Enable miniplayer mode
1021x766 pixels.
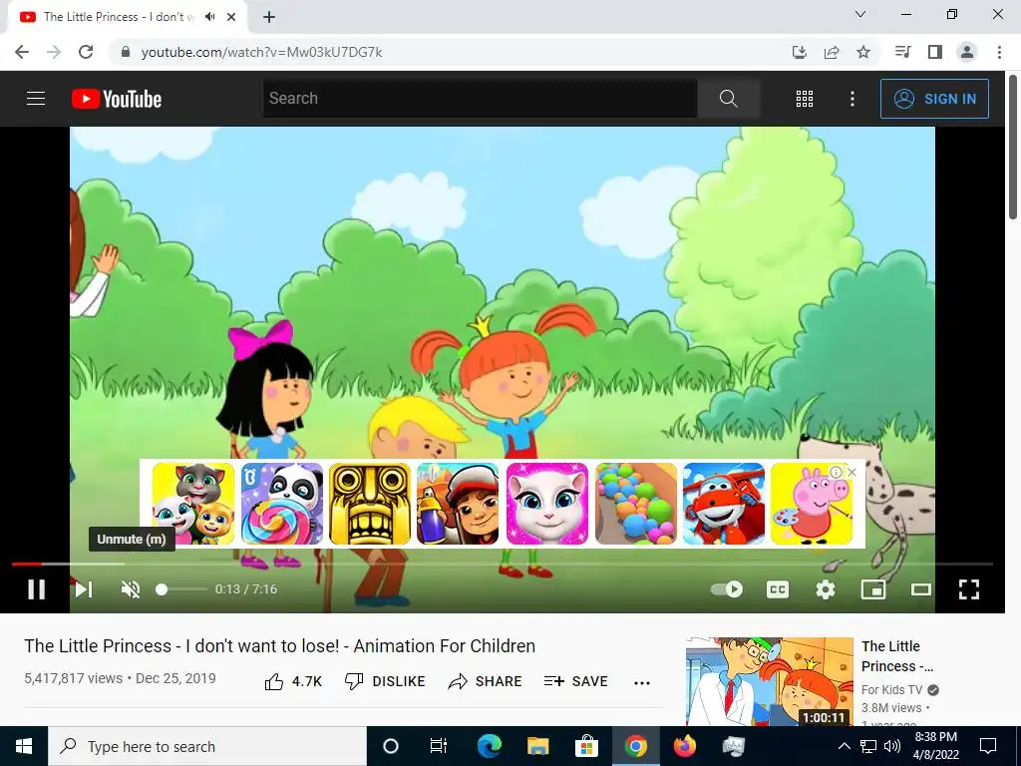pyautogui.click(x=873, y=588)
